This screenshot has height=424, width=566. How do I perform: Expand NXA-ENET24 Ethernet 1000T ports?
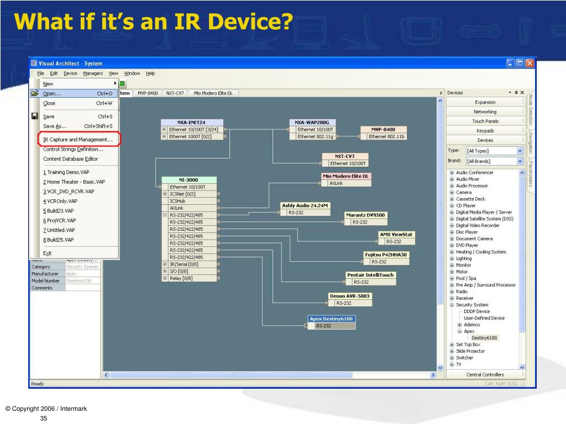point(164,136)
